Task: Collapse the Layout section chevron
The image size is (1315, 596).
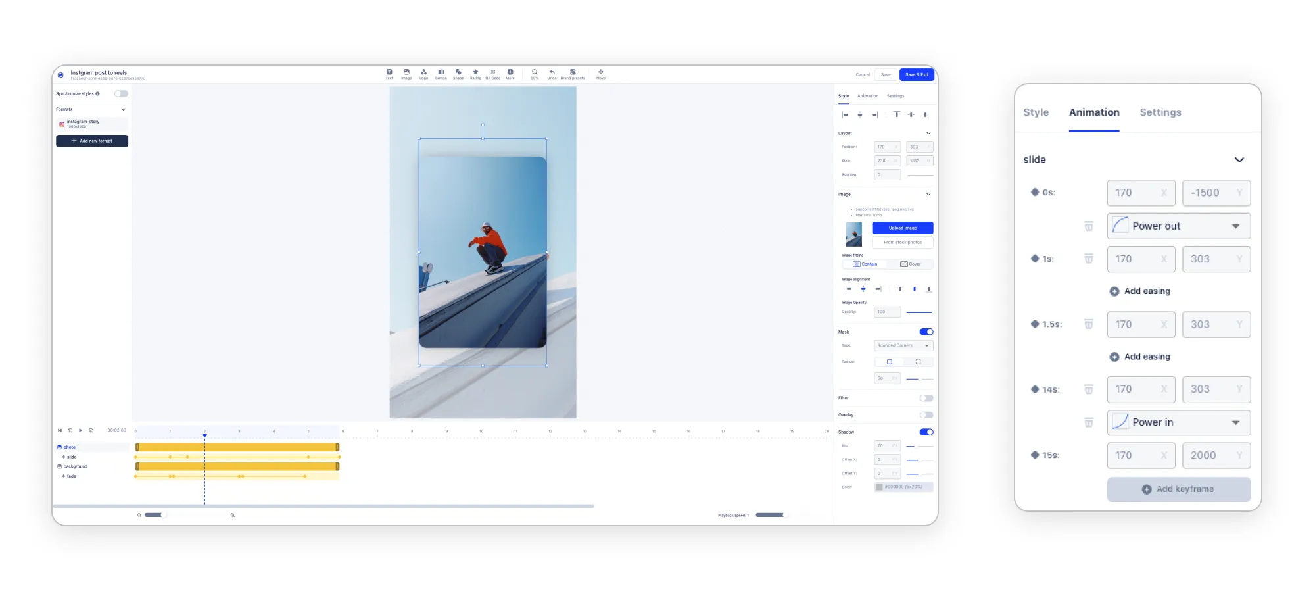Action: pyautogui.click(x=928, y=133)
